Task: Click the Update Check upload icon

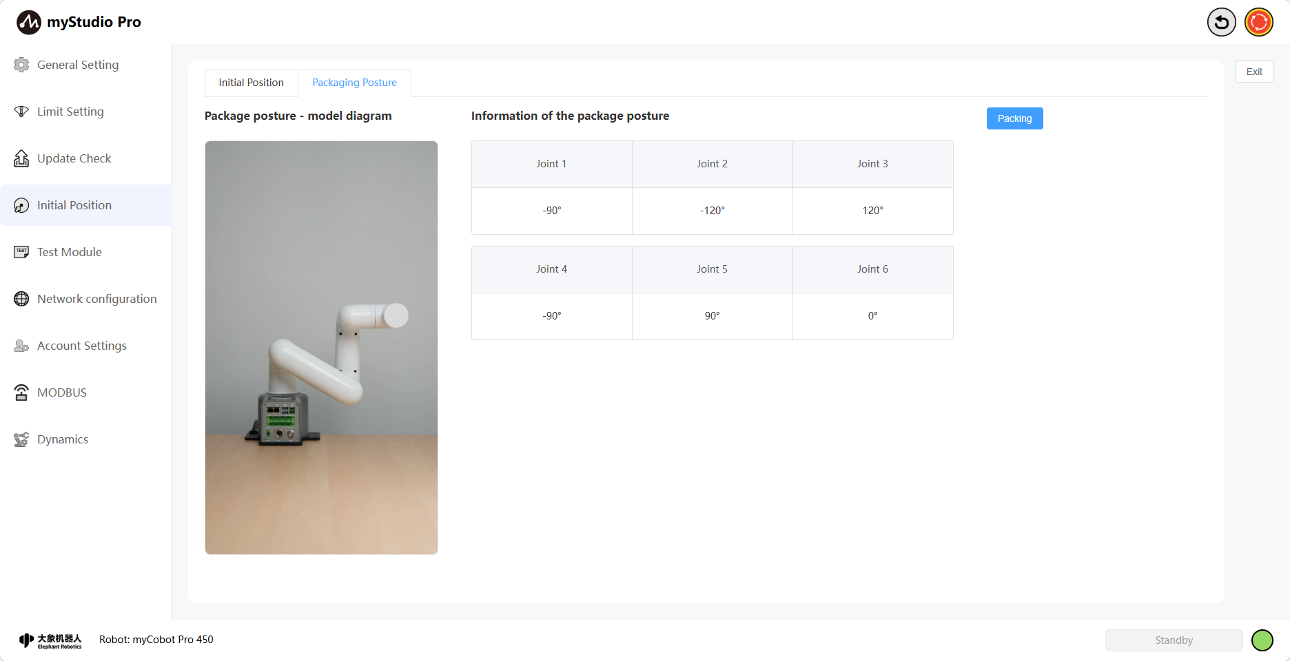Action: click(21, 158)
